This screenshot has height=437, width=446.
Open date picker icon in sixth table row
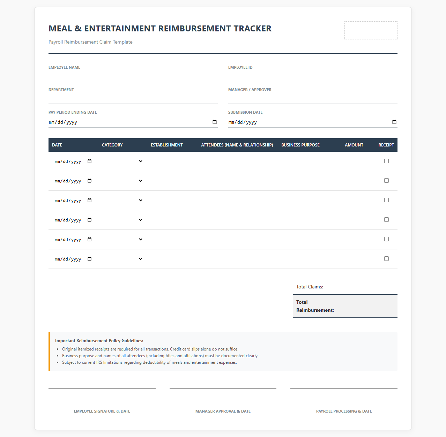coord(90,259)
